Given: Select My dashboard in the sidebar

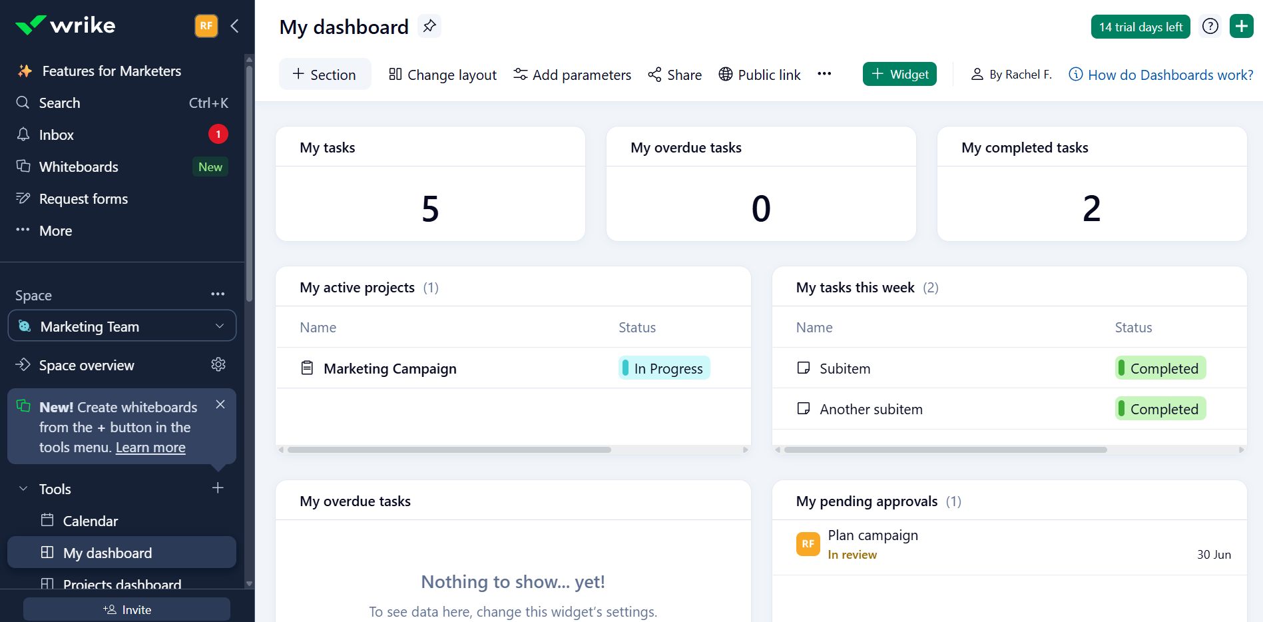Looking at the screenshot, I should (122, 553).
